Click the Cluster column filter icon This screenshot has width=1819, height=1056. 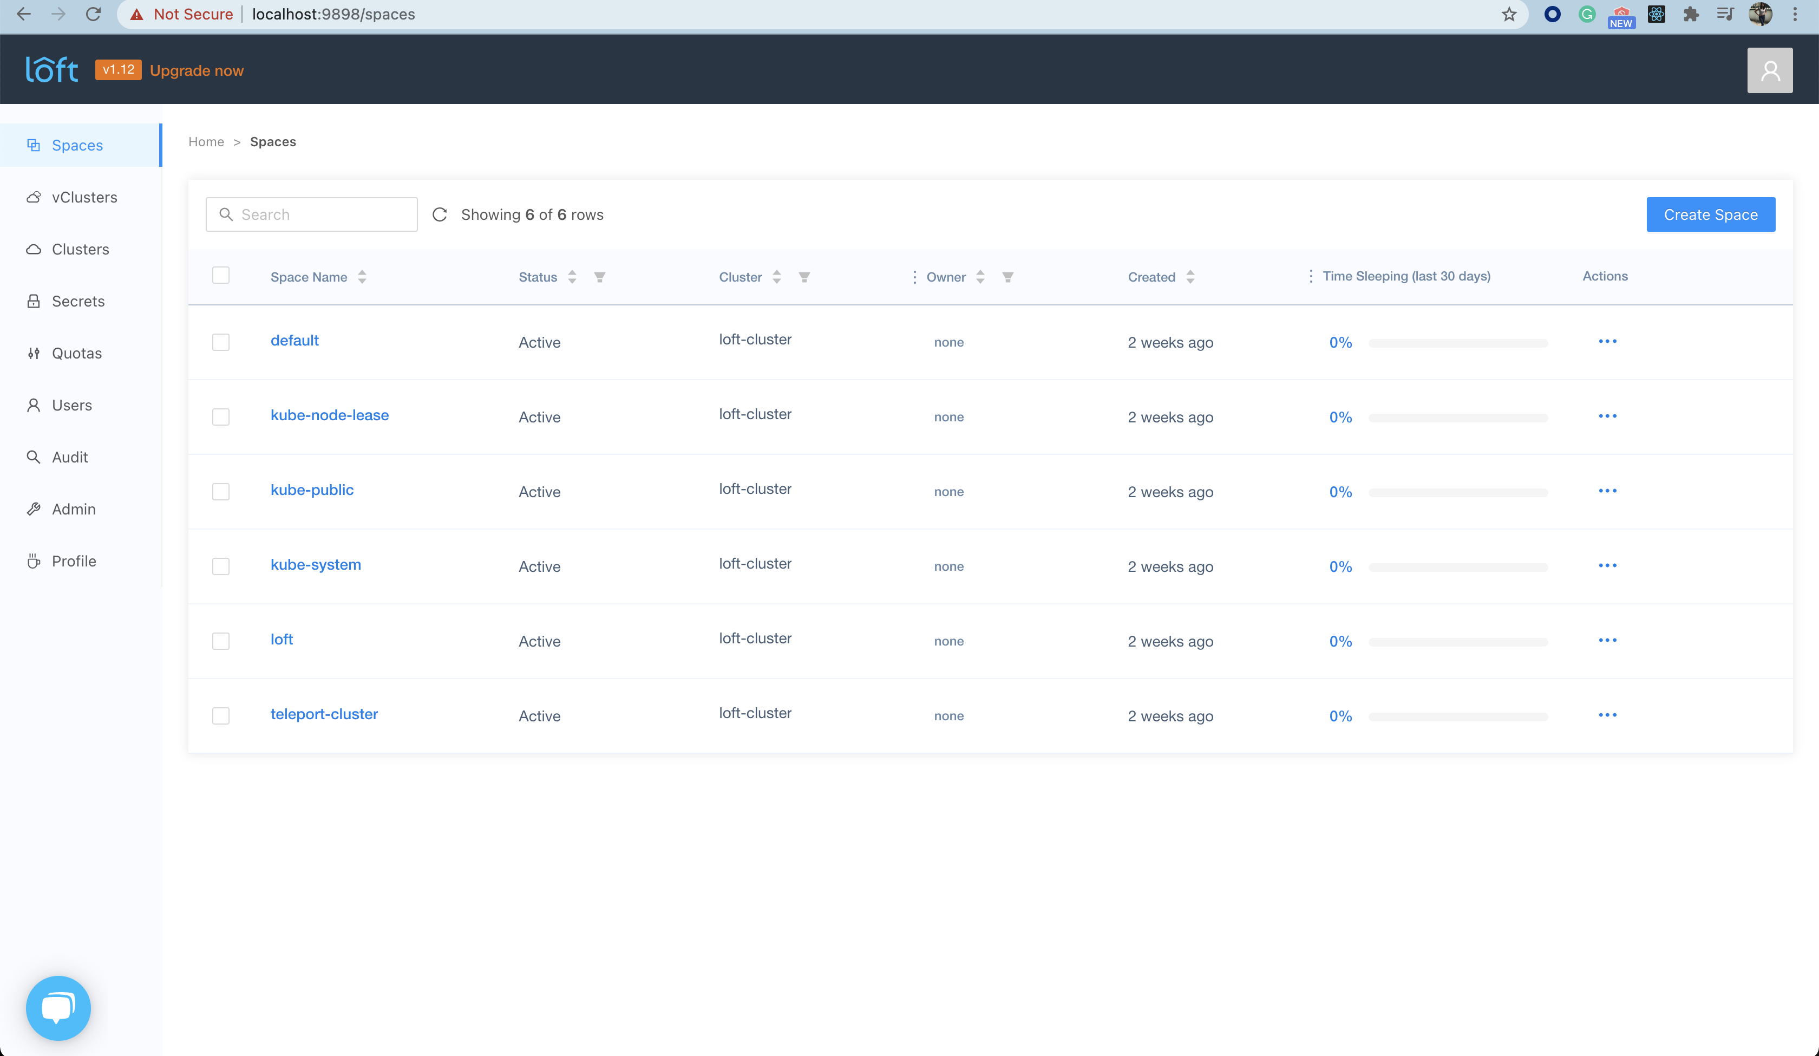point(804,277)
